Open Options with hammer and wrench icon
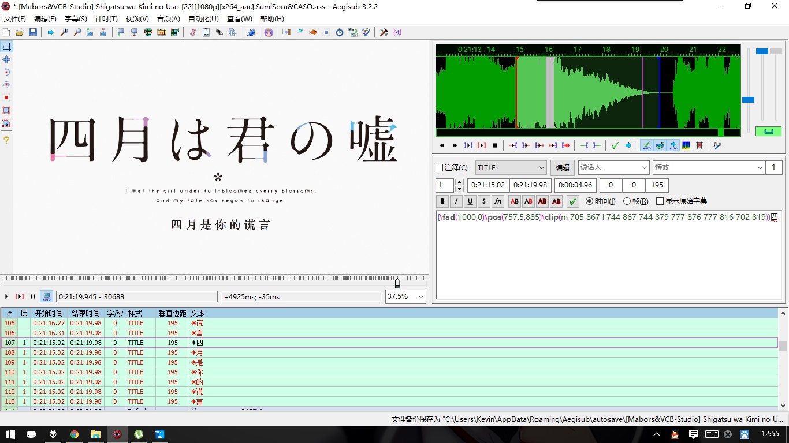The height and width of the screenshot is (443, 789). pos(384,32)
